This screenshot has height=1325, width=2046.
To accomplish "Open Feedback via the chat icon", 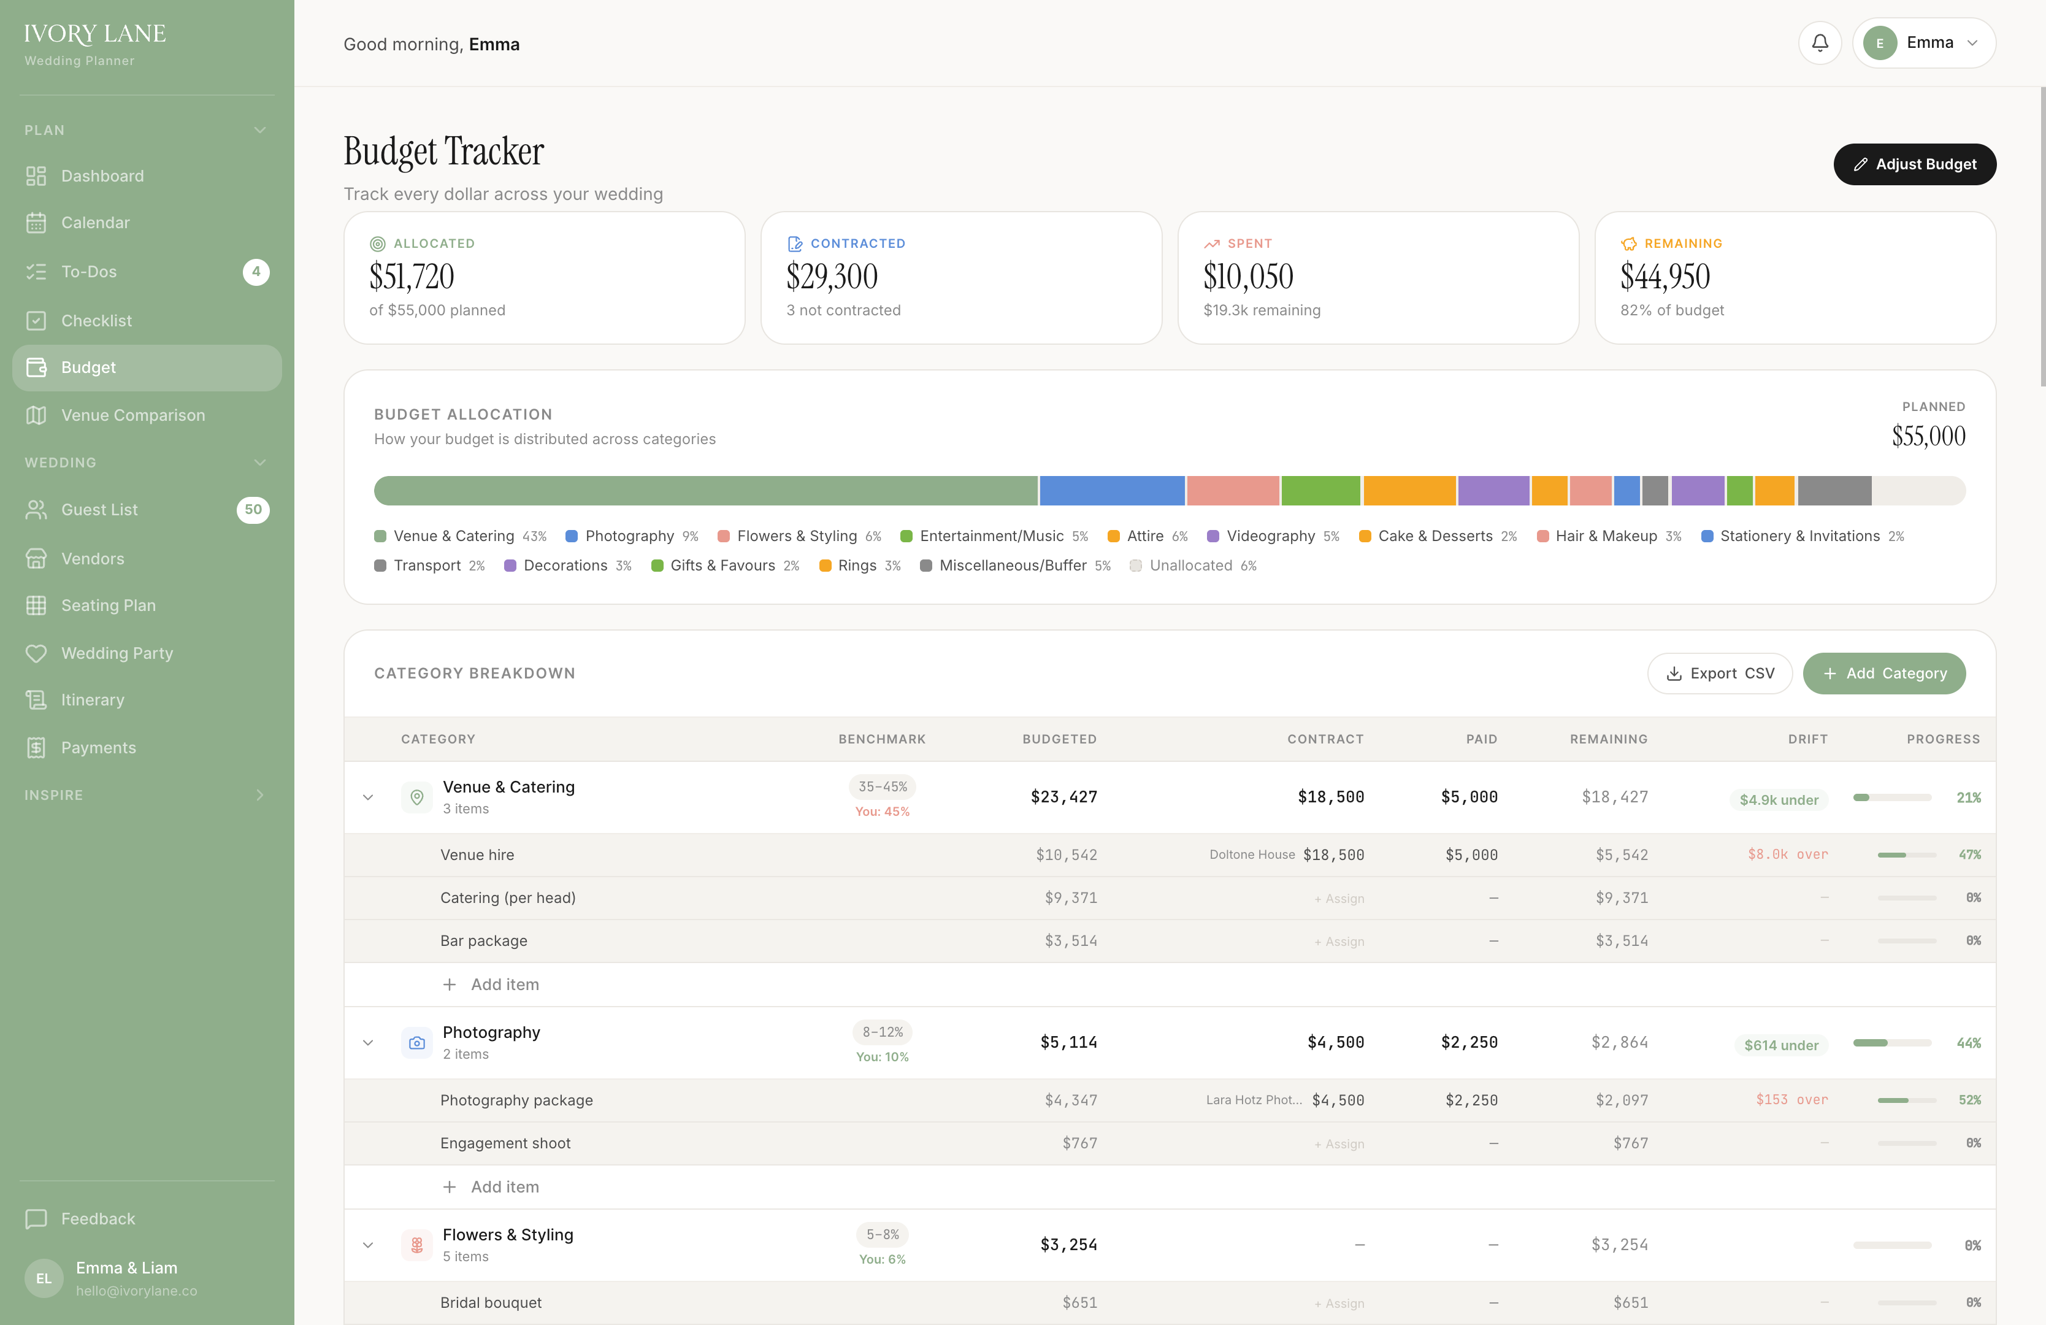I will 36,1218.
